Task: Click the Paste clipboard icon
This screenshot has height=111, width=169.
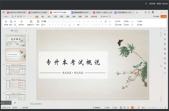Action: 11,22
